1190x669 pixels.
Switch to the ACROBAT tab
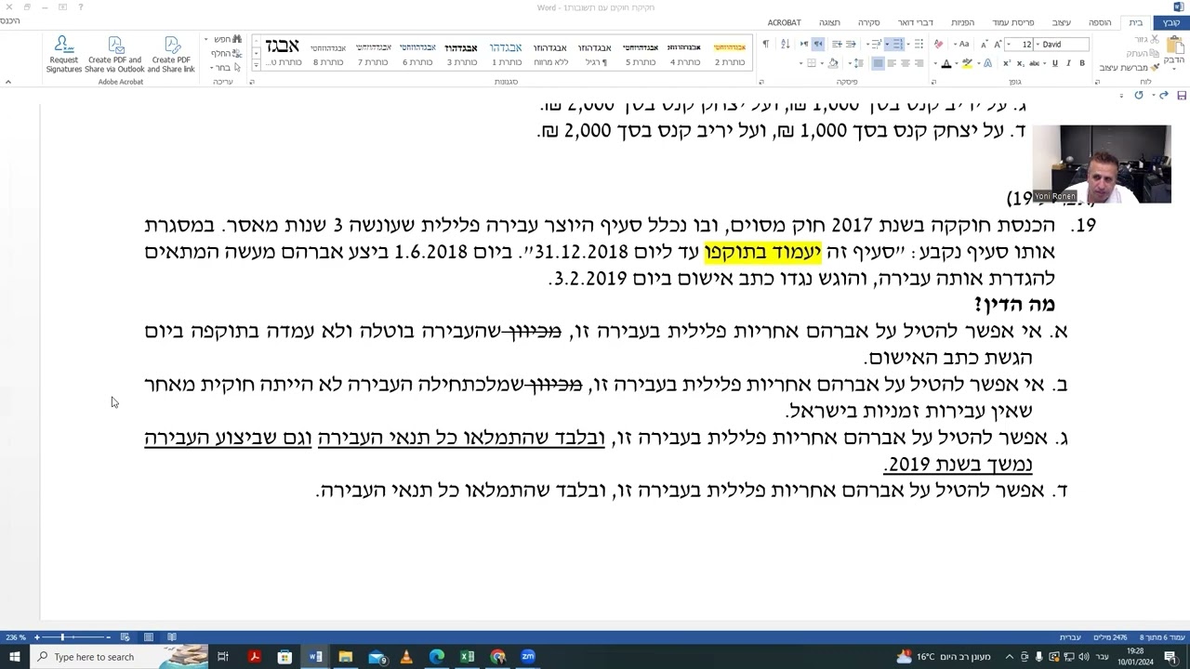pos(784,22)
